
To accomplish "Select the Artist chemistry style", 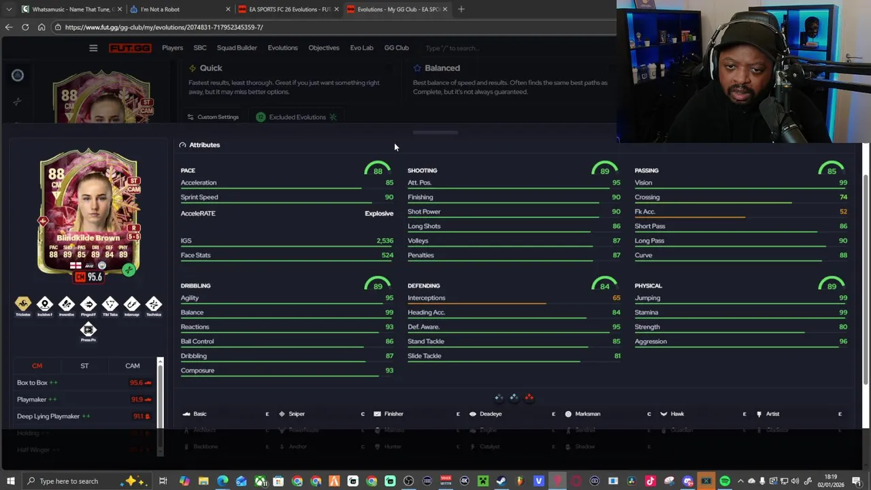I will point(798,414).
